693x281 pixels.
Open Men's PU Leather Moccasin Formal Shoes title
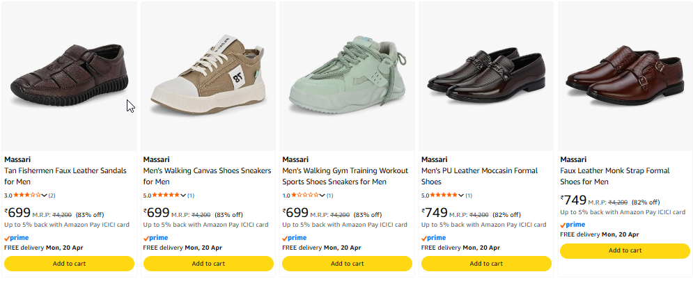tap(479, 176)
